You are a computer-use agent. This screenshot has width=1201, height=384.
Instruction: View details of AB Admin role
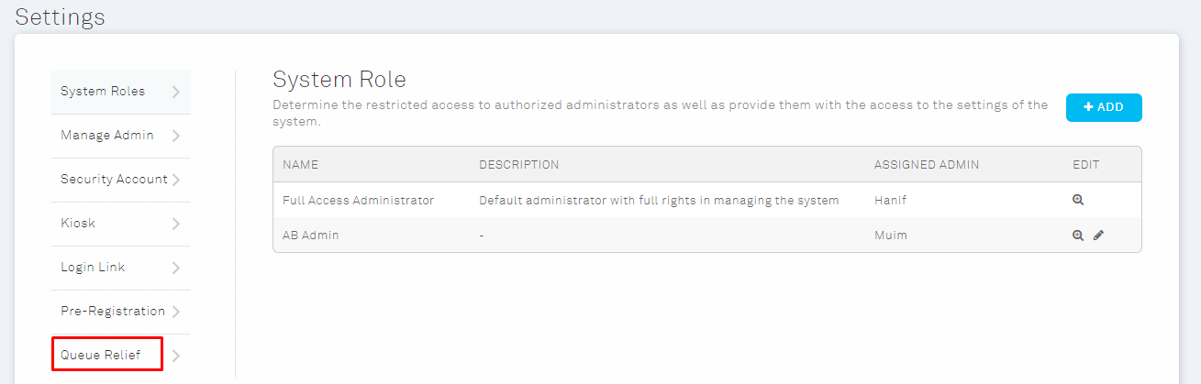click(x=1078, y=235)
